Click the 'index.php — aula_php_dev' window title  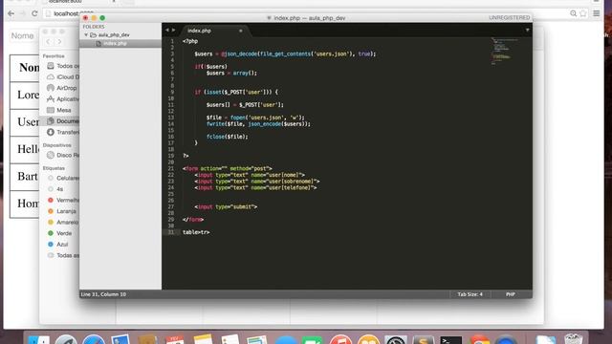(x=309, y=18)
